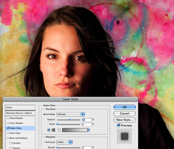Open the gradient picker arrow
The width and height of the screenshot is (174, 149).
click(88, 130)
